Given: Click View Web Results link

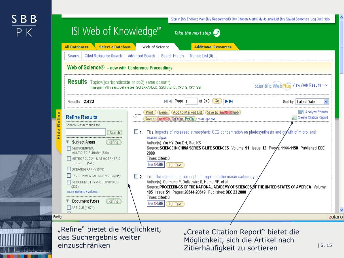Looking at the screenshot, I should click(309, 85).
